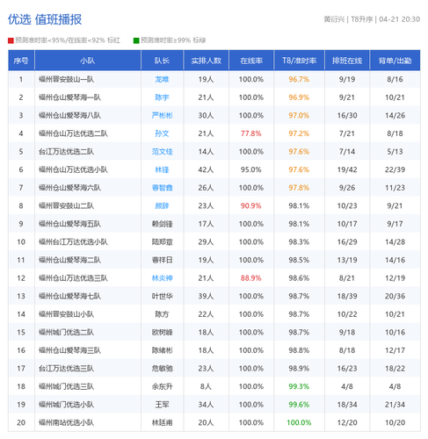Select team name 福州城门优选三队
Image resolution: width=428 pixels, height=439 pixels.
click(66, 386)
